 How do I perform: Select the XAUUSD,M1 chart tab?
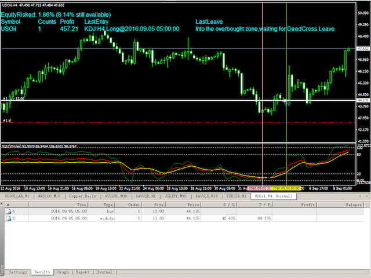[x=146, y=196]
